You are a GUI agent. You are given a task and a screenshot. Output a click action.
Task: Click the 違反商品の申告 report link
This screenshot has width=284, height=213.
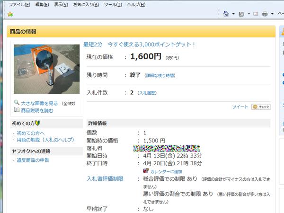point(33,160)
